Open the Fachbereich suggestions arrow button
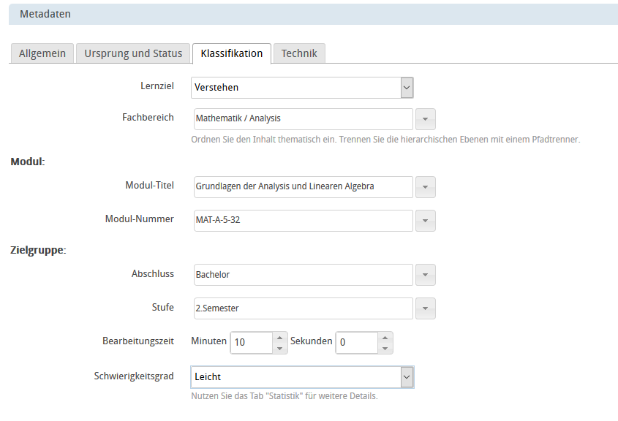 (426, 119)
